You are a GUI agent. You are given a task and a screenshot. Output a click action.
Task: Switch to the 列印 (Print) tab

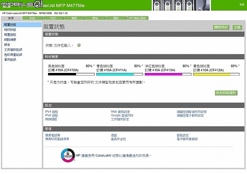[53, 18]
